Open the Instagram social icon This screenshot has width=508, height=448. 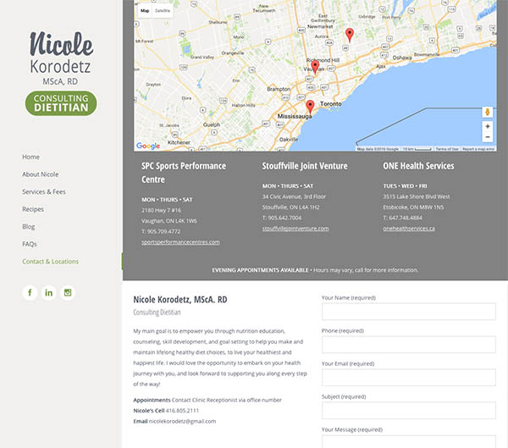(69, 293)
